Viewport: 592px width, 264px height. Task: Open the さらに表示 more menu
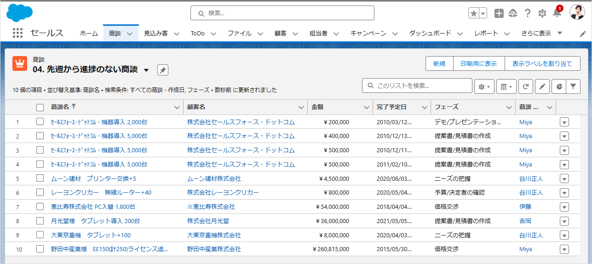tap(542, 33)
